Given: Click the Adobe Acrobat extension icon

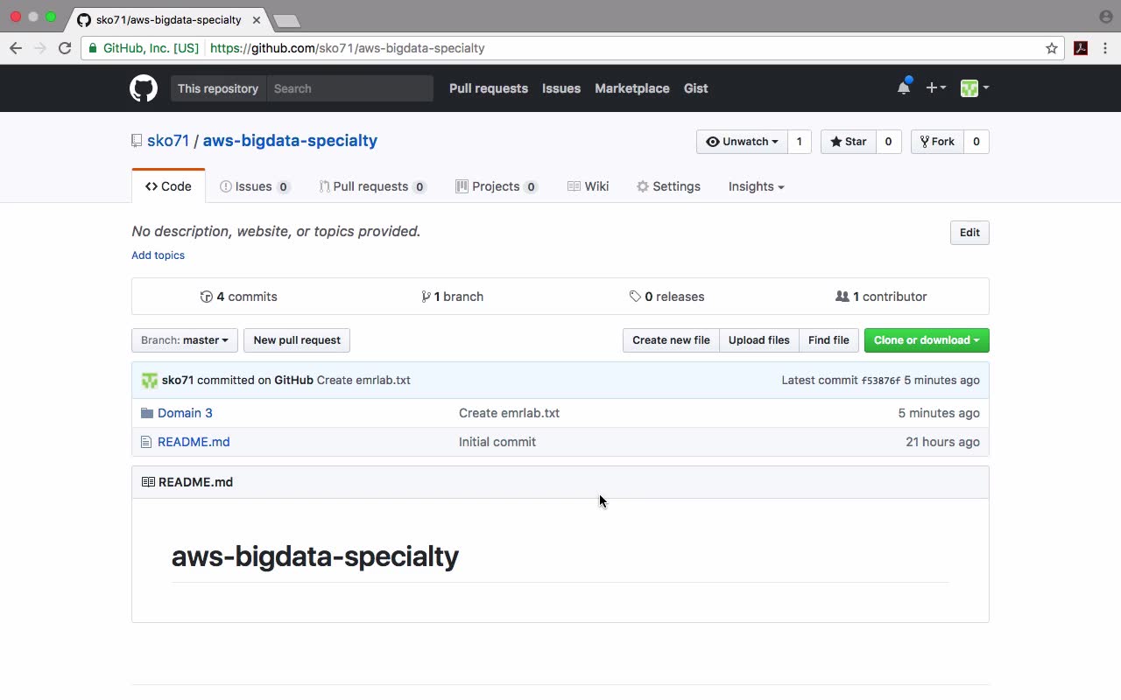Looking at the screenshot, I should pos(1081,48).
